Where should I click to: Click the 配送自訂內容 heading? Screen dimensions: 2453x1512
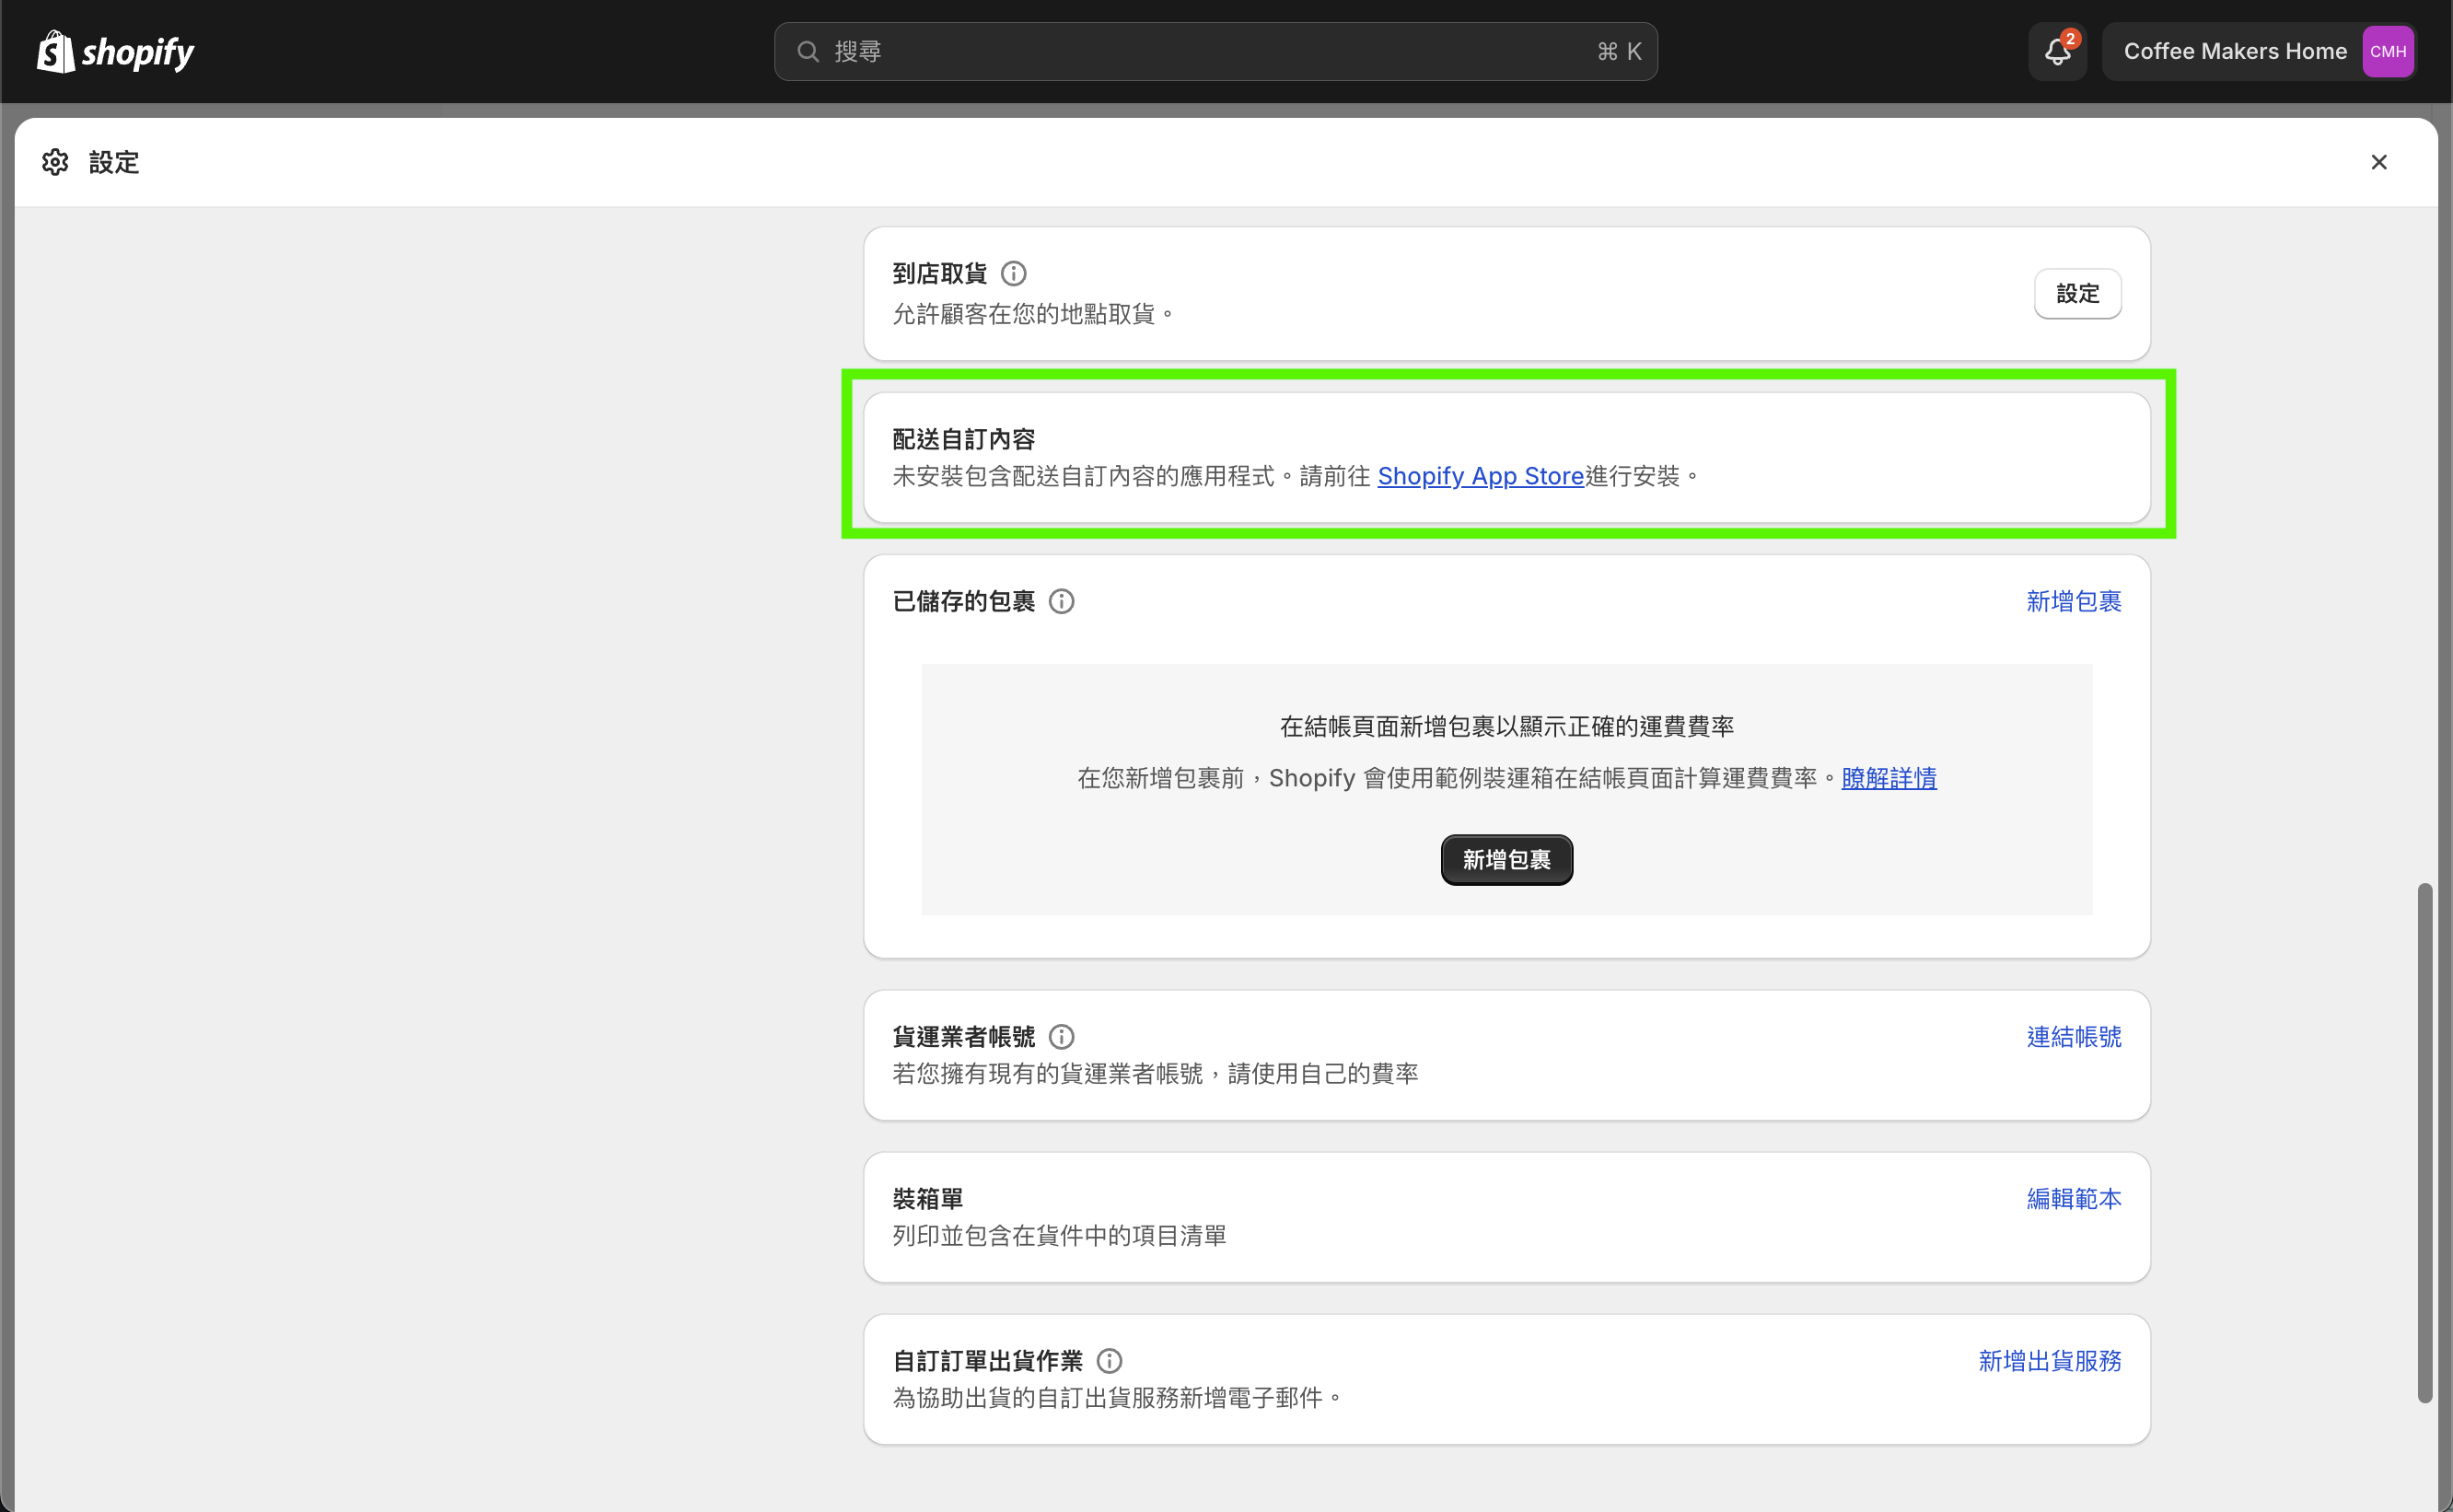tap(963, 439)
